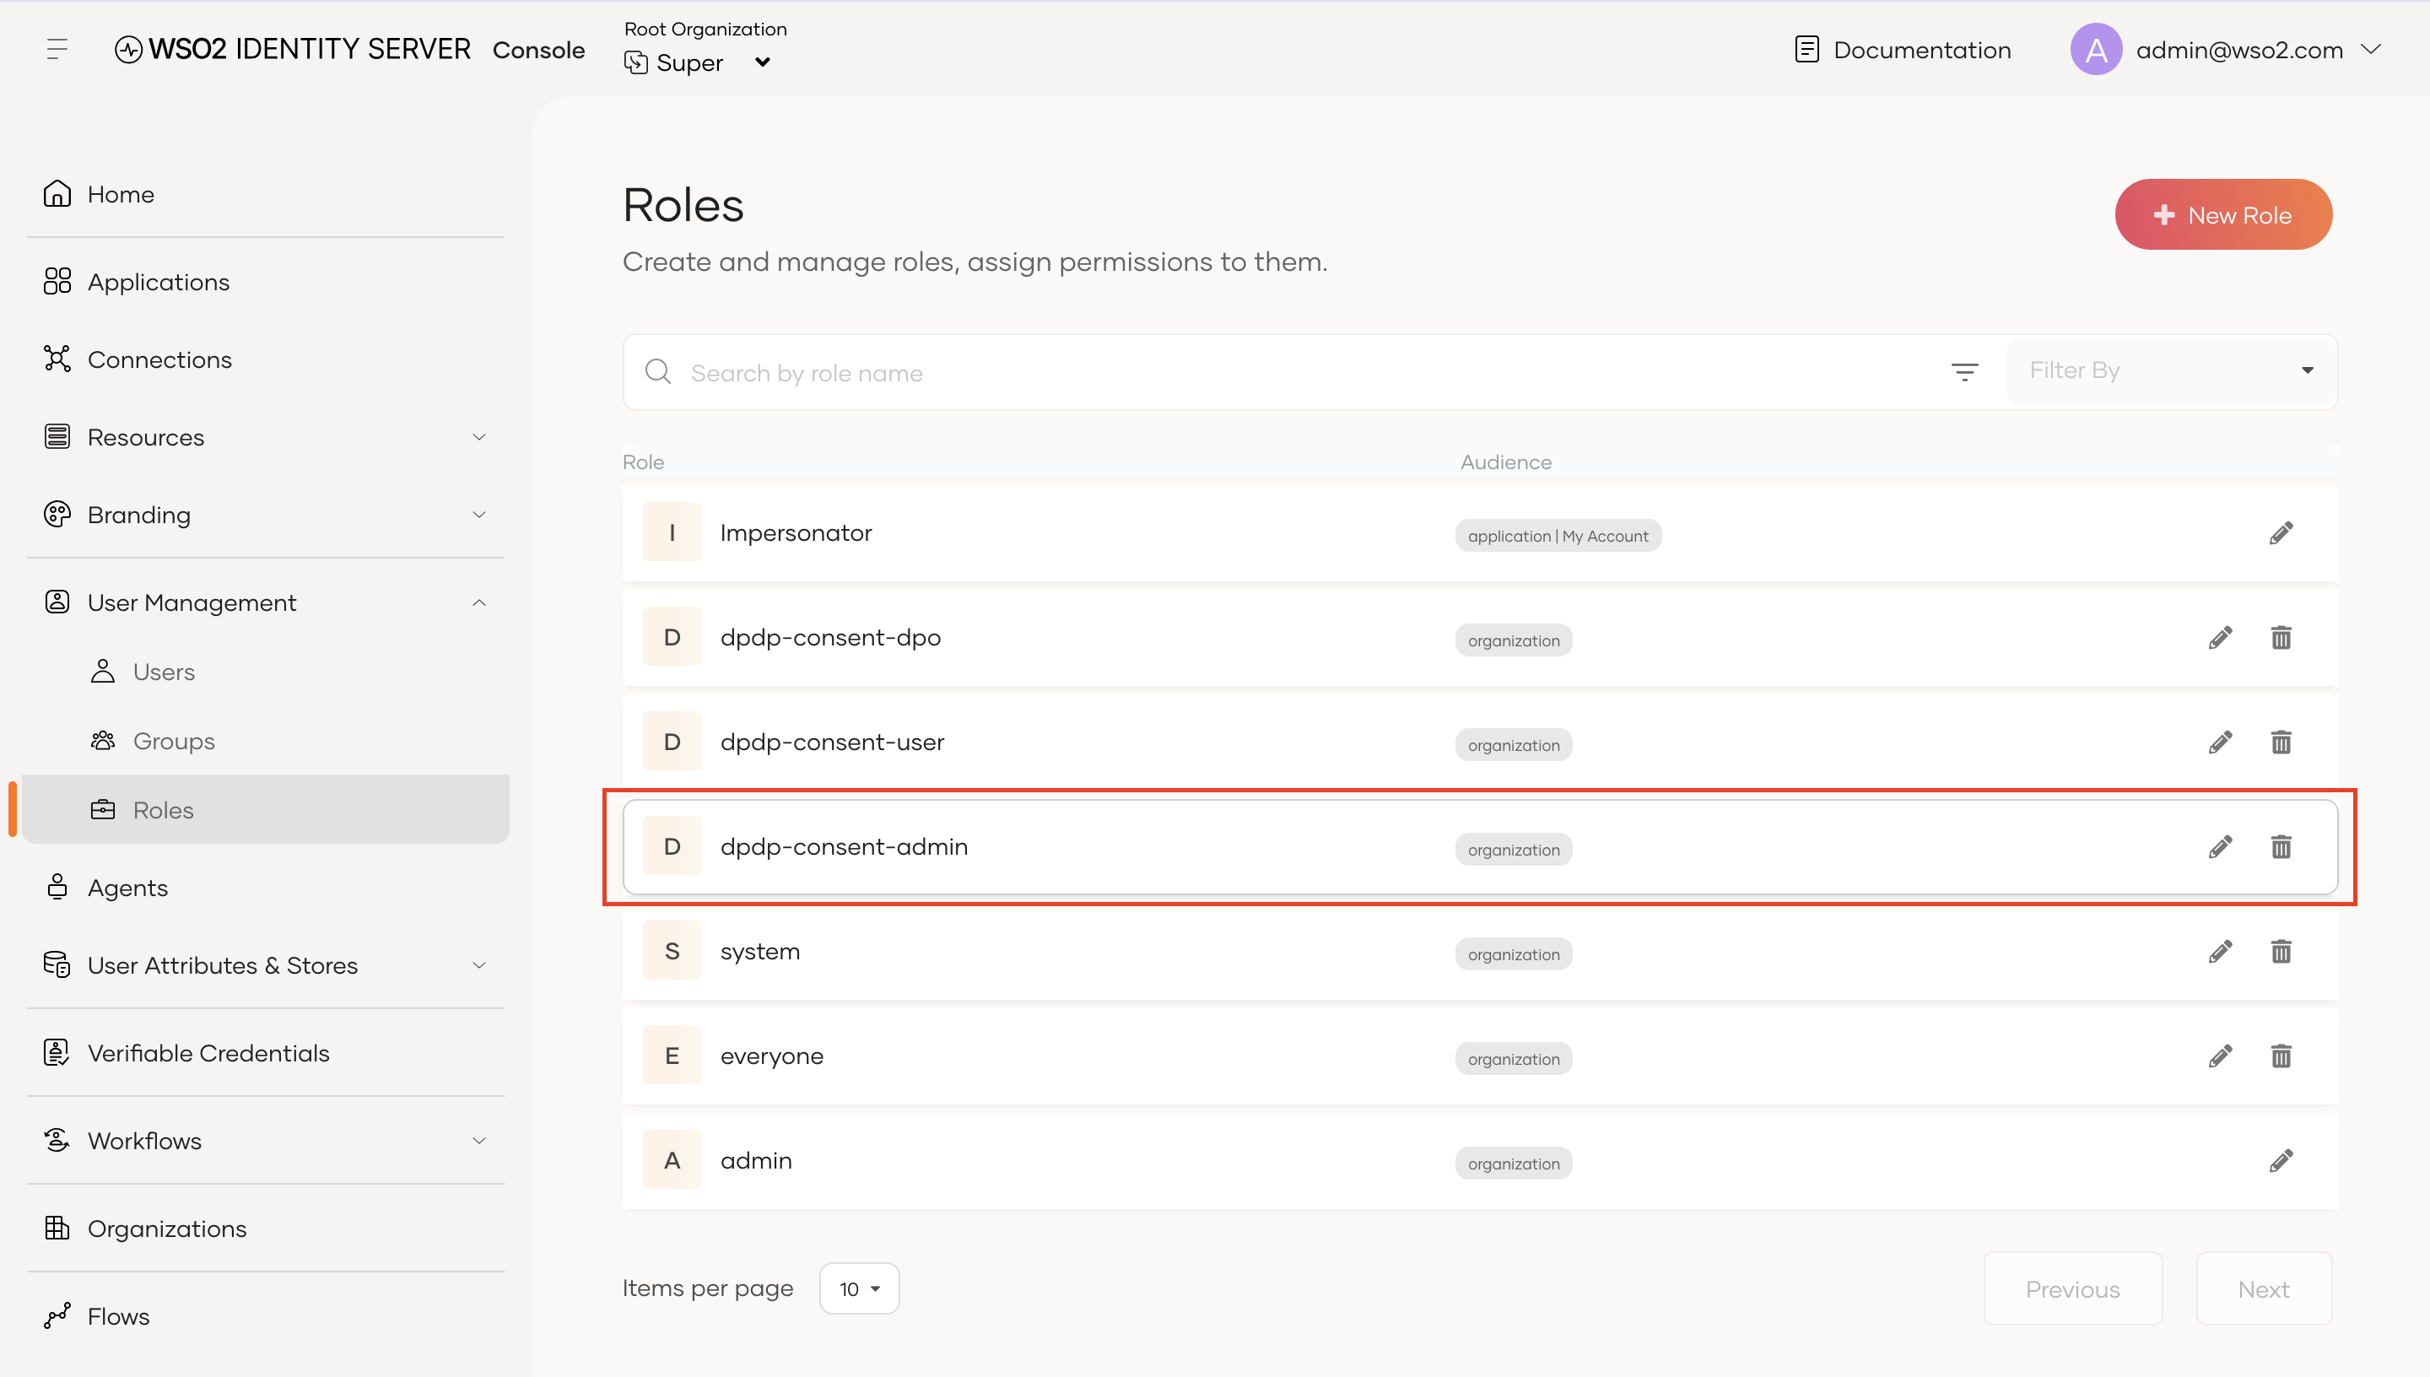
Task: Select Roles in the sidebar
Action: pyautogui.click(x=266, y=809)
